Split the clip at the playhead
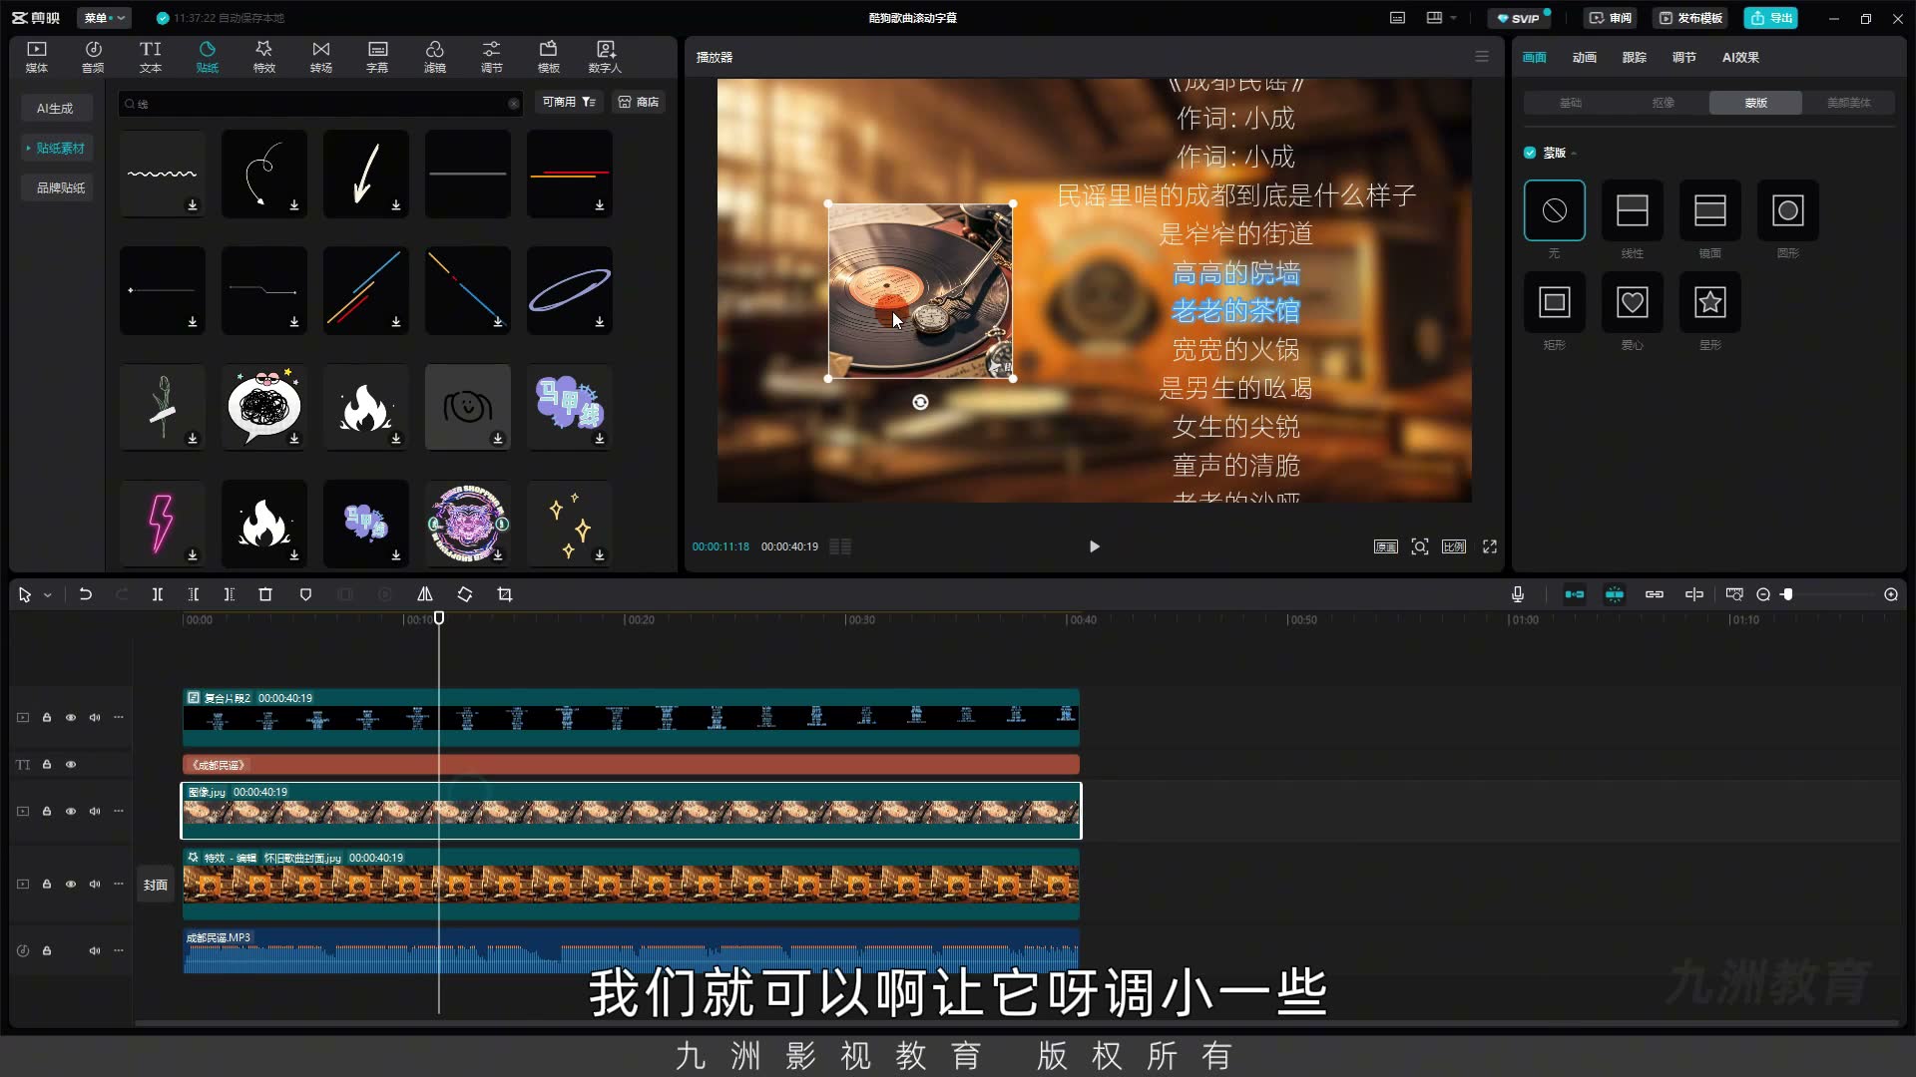This screenshot has width=1916, height=1077. pos(157,594)
